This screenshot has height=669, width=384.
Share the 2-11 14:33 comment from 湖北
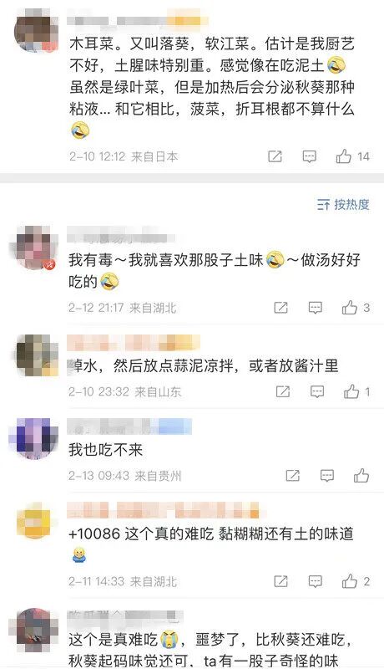pos(280,581)
